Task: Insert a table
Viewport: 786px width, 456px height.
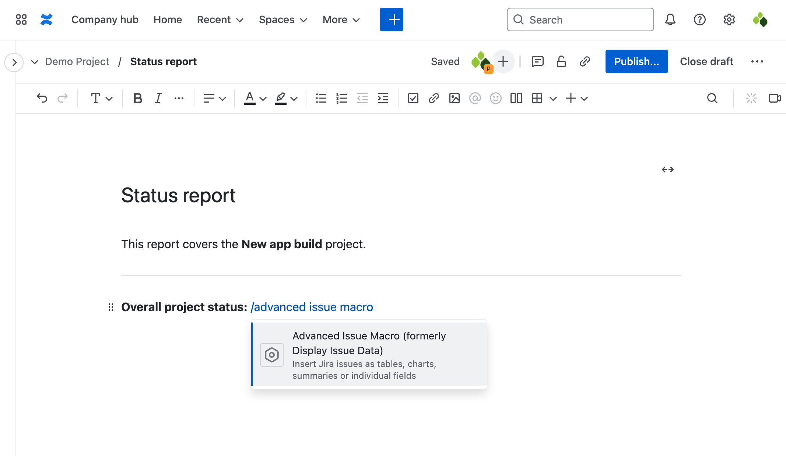Action: pyautogui.click(x=537, y=98)
